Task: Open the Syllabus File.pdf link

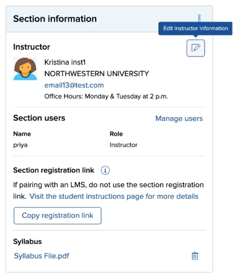Action: click(41, 256)
